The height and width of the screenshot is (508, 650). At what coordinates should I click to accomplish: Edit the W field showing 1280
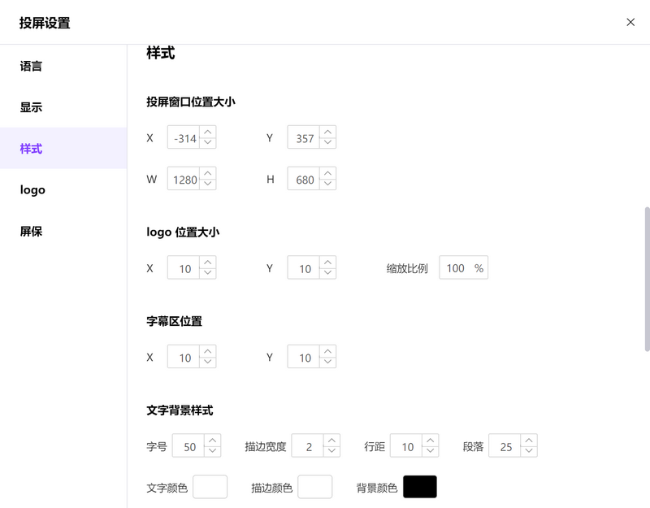(x=184, y=179)
